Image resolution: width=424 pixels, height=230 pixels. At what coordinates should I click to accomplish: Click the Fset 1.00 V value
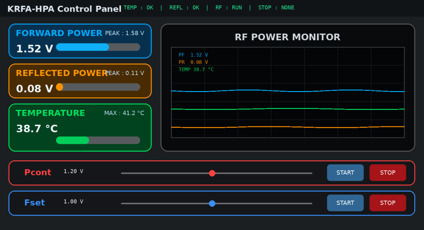(x=74, y=201)
